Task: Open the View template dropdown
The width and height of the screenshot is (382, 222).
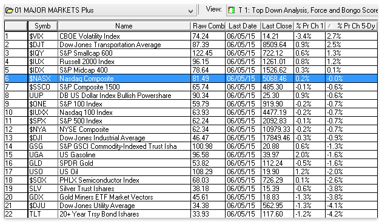Action: 303,10
